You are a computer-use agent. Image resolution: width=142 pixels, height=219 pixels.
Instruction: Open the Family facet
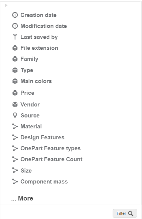click(29, 59)
